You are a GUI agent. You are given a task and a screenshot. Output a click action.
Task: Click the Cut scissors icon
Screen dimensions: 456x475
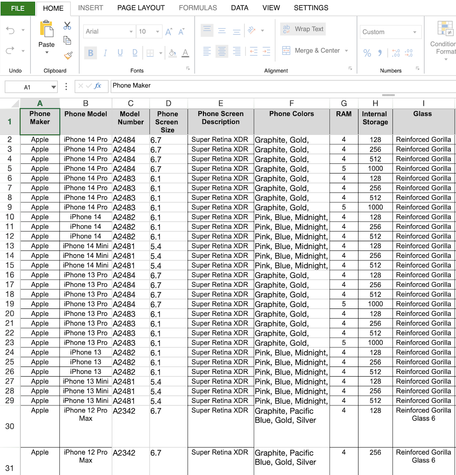[x=67, y=26]
